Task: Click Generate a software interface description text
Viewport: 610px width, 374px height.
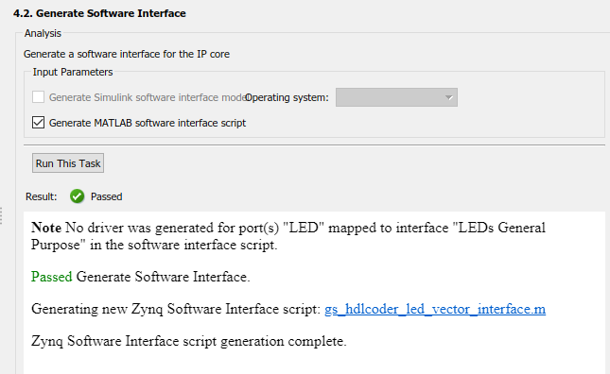Action: 127,54
